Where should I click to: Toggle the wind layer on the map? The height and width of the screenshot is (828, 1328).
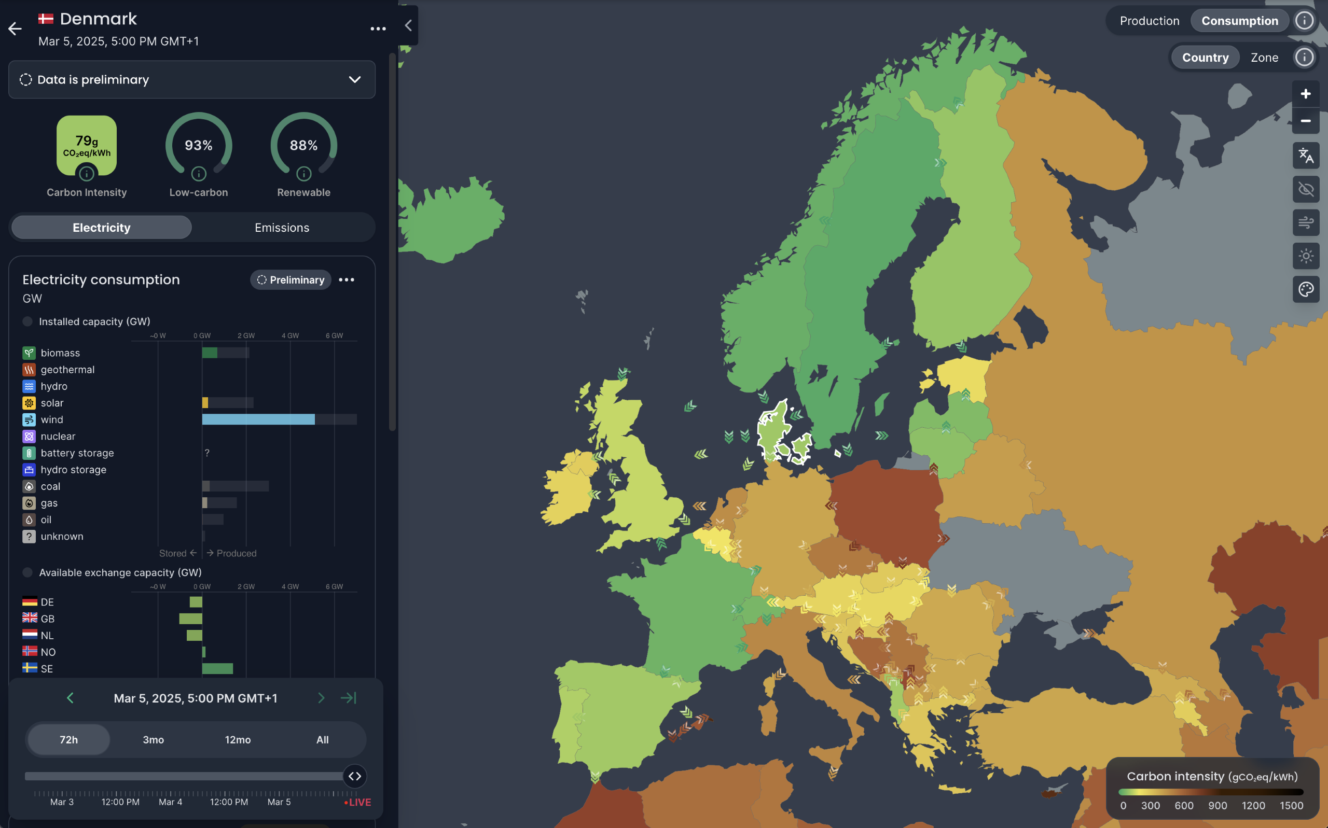pos(1306,223)
